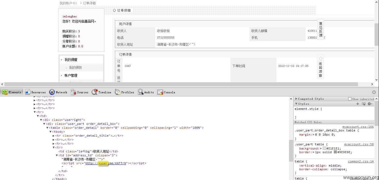Viewport: 379px width, 180px height.
Task: Close the DevTools panel
Action: [x=374, y=92]
